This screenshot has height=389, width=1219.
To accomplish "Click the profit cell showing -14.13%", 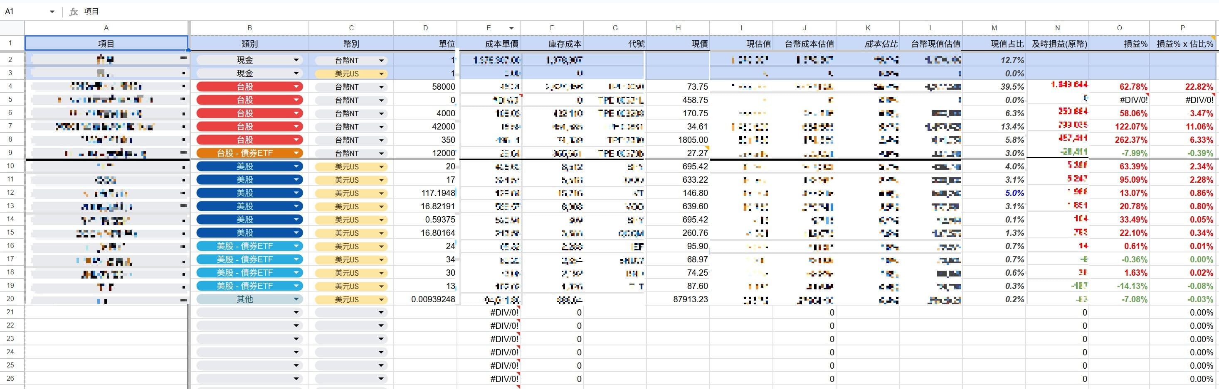I will click(x=1119, y=286).
